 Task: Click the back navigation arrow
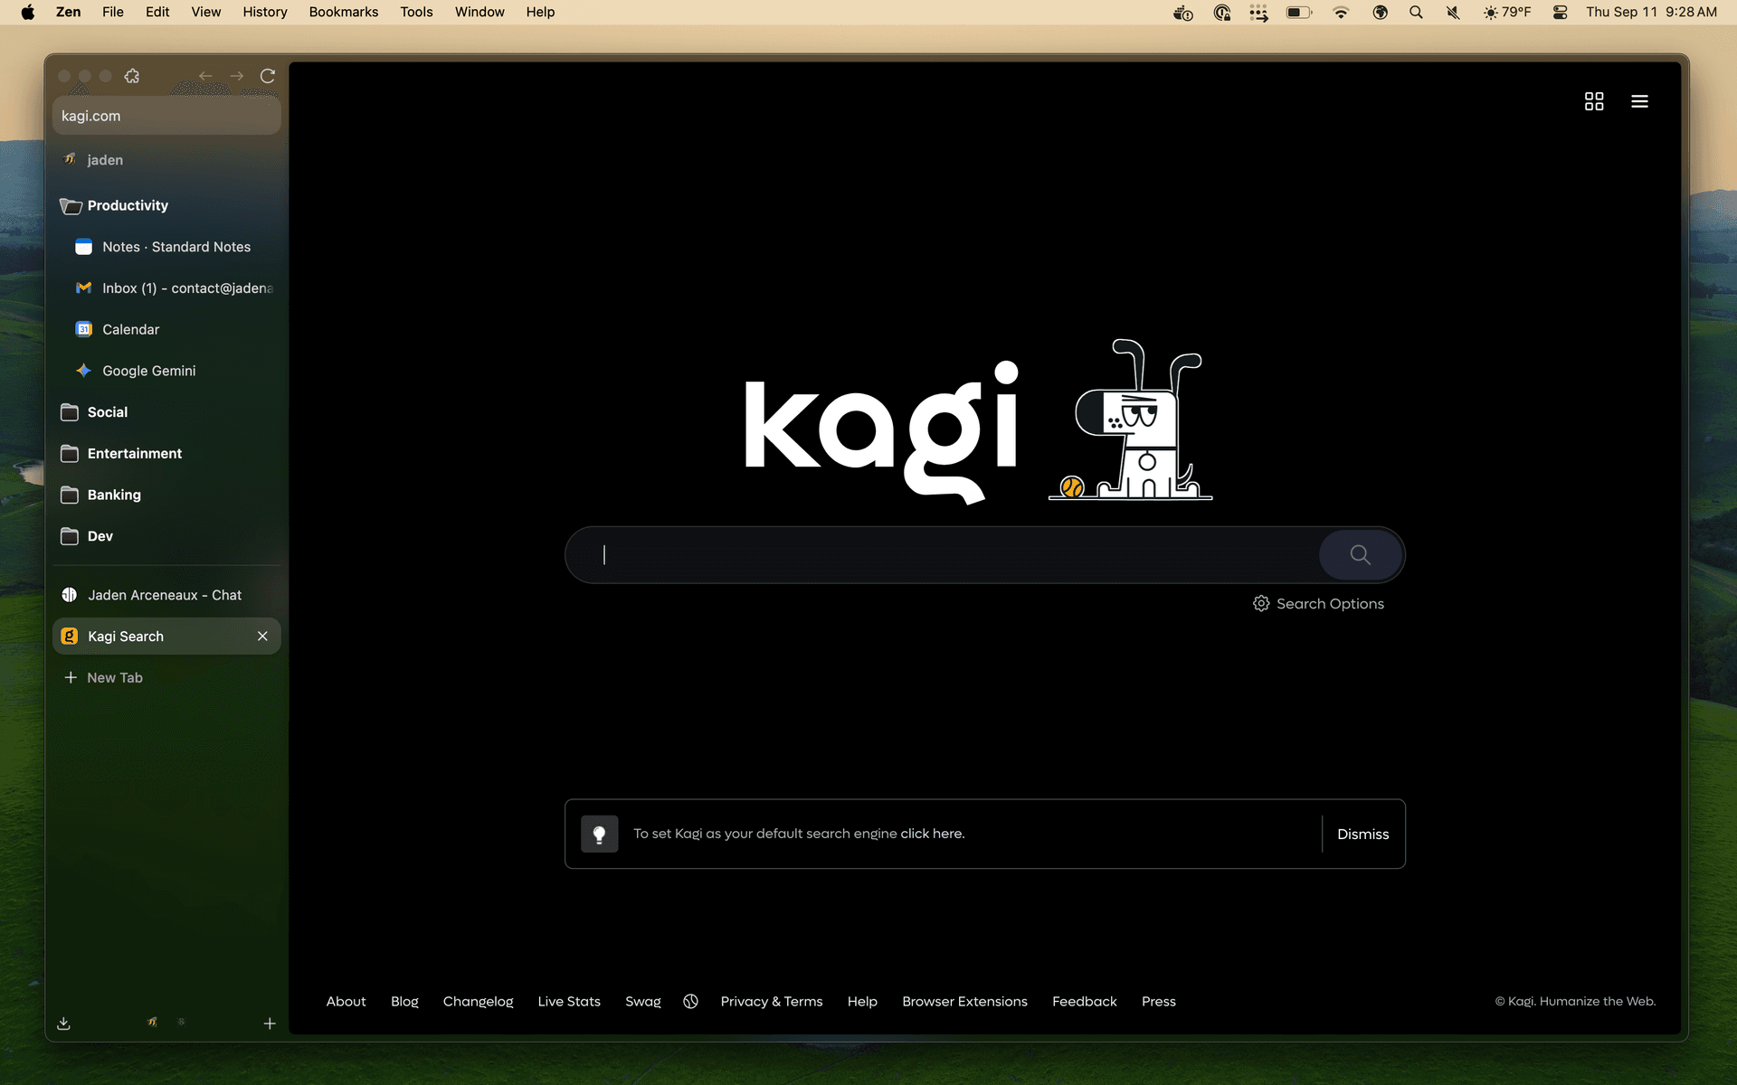[205, 76]
